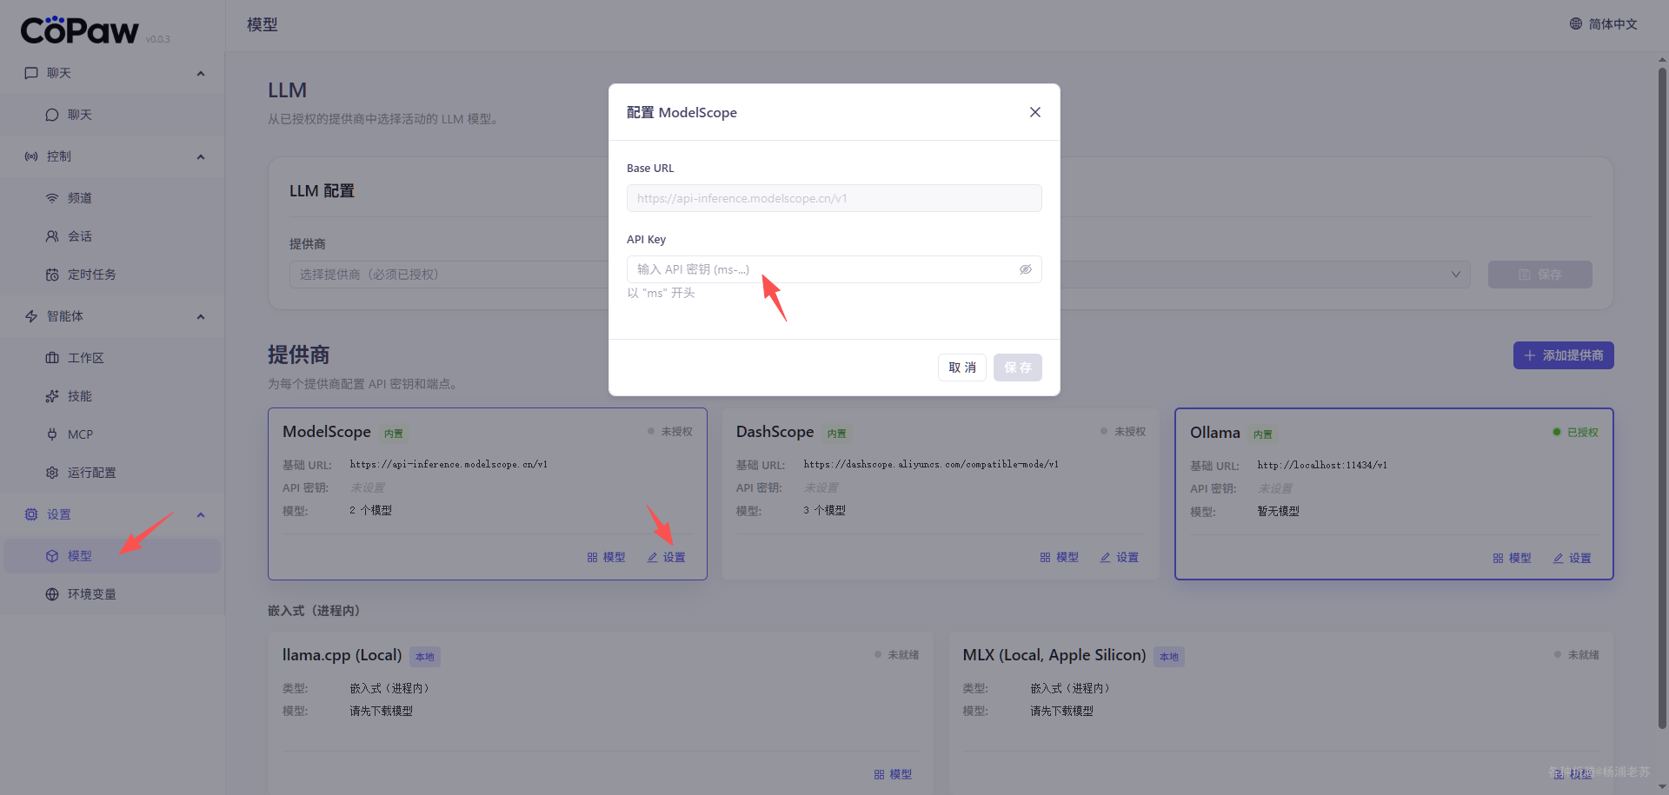The height and width of the screenshot is (795, 1669).
Task: Open the 选择提供商 dropdown
Action: [449, 275]
